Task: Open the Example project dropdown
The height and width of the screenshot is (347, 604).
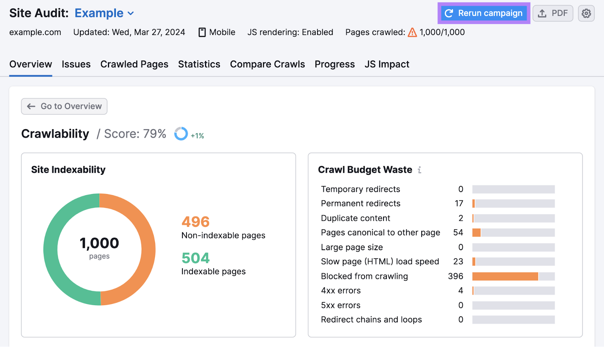Action: tap(104, 13)
